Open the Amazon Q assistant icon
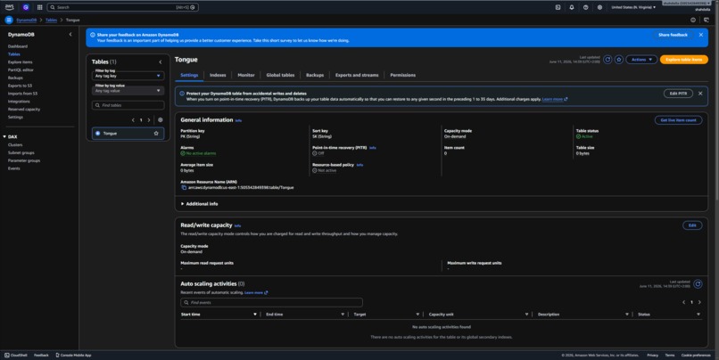Image resolution: width=719 pixels, height=360 pixels. (26, 7)
